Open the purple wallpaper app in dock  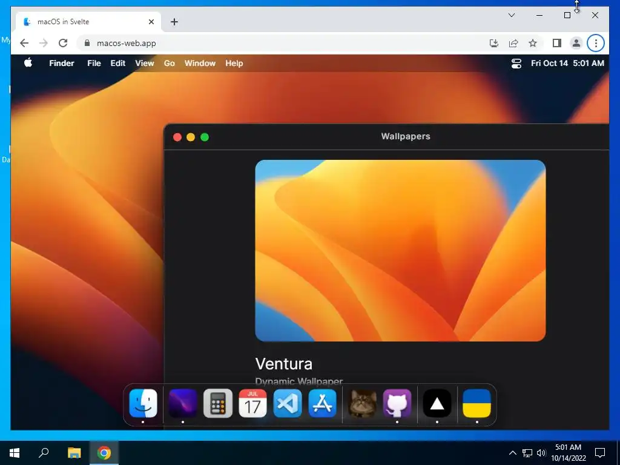point(183,403)
